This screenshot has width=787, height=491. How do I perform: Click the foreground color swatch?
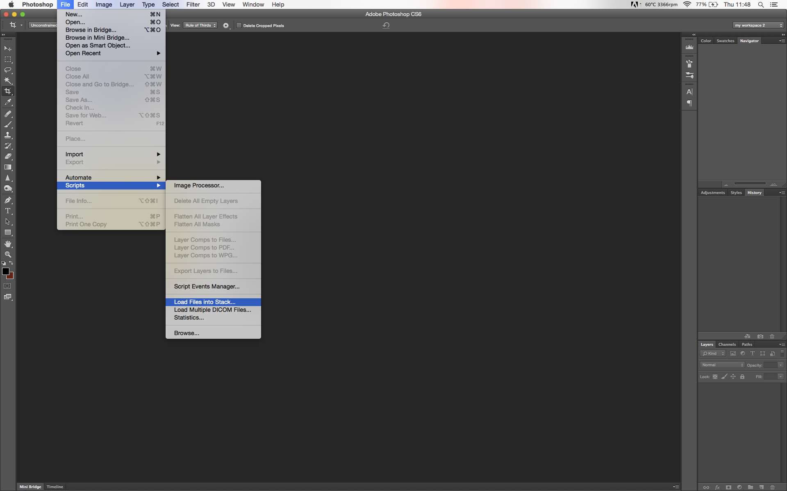click(5, 271)
